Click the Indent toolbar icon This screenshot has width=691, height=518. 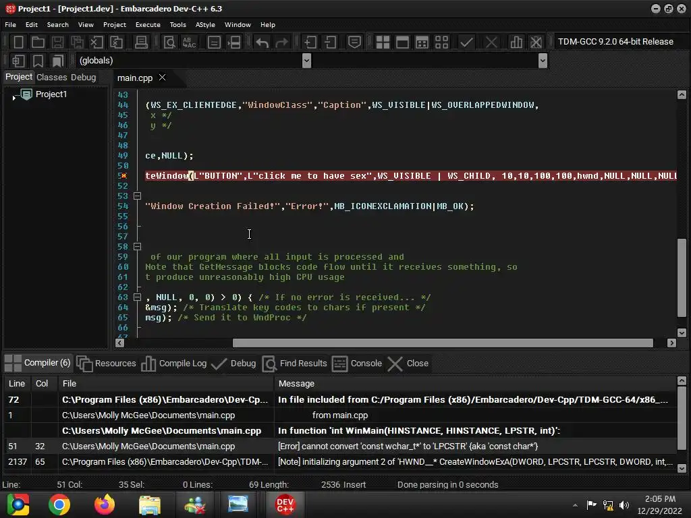point(310,42)
